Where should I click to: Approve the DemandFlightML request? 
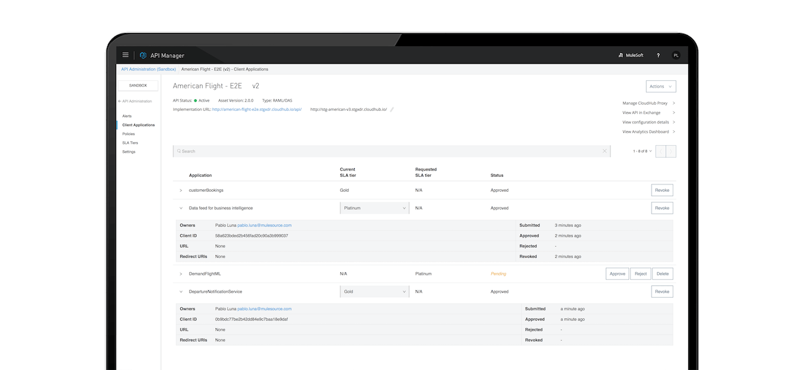(617, 273)
